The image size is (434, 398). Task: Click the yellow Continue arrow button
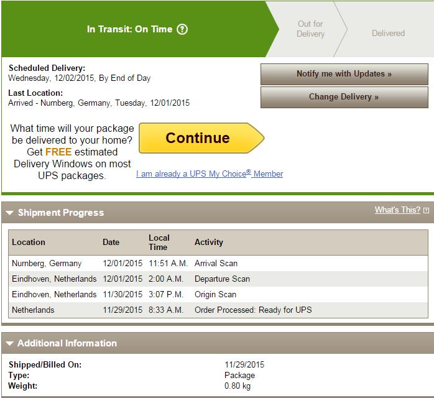(x=201, y=138)
